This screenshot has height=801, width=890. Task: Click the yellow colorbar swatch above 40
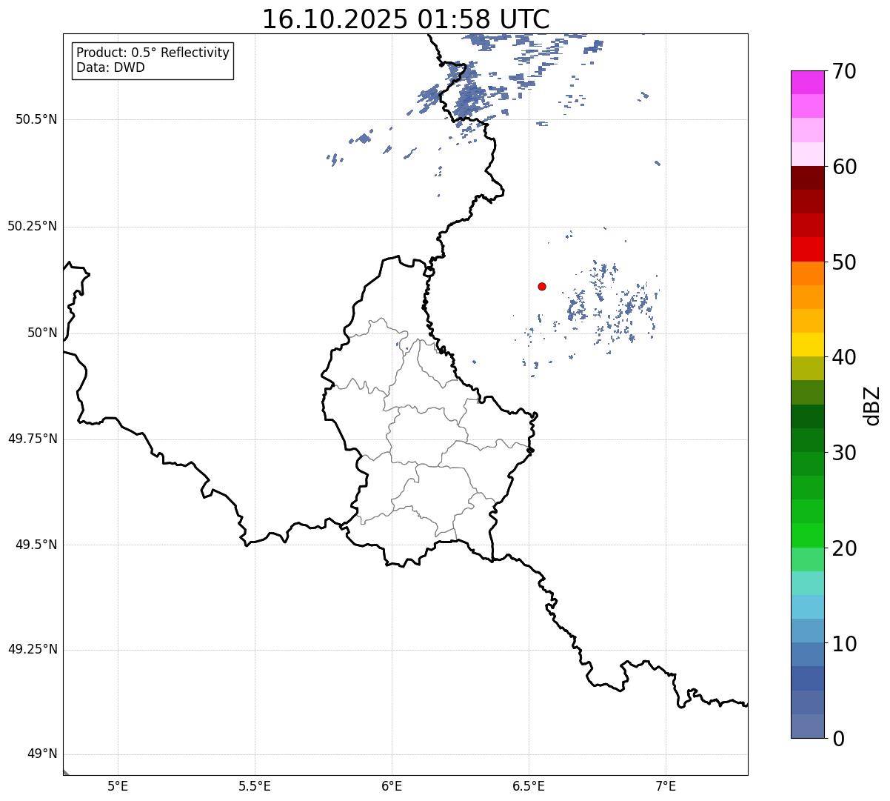point(807,345)
